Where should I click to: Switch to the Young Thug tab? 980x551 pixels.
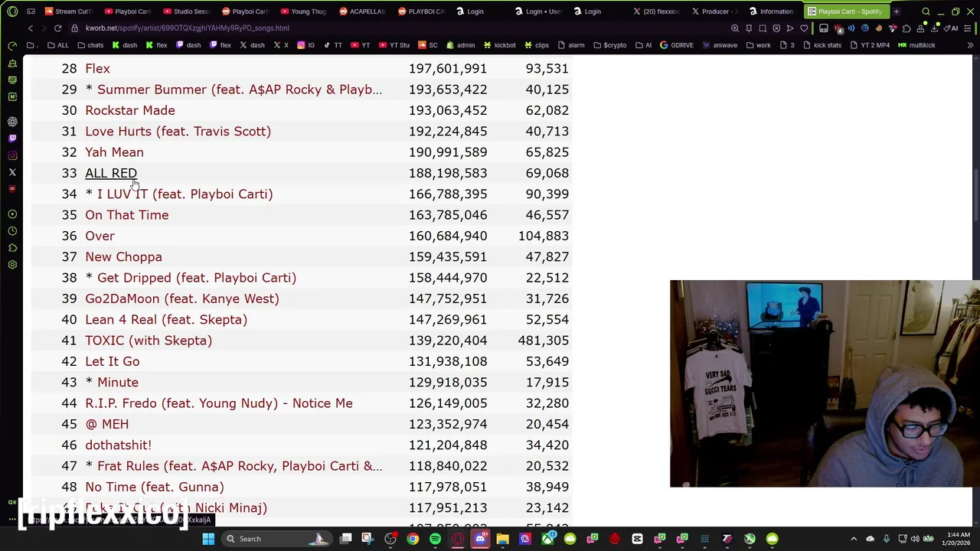pos(304,11)
